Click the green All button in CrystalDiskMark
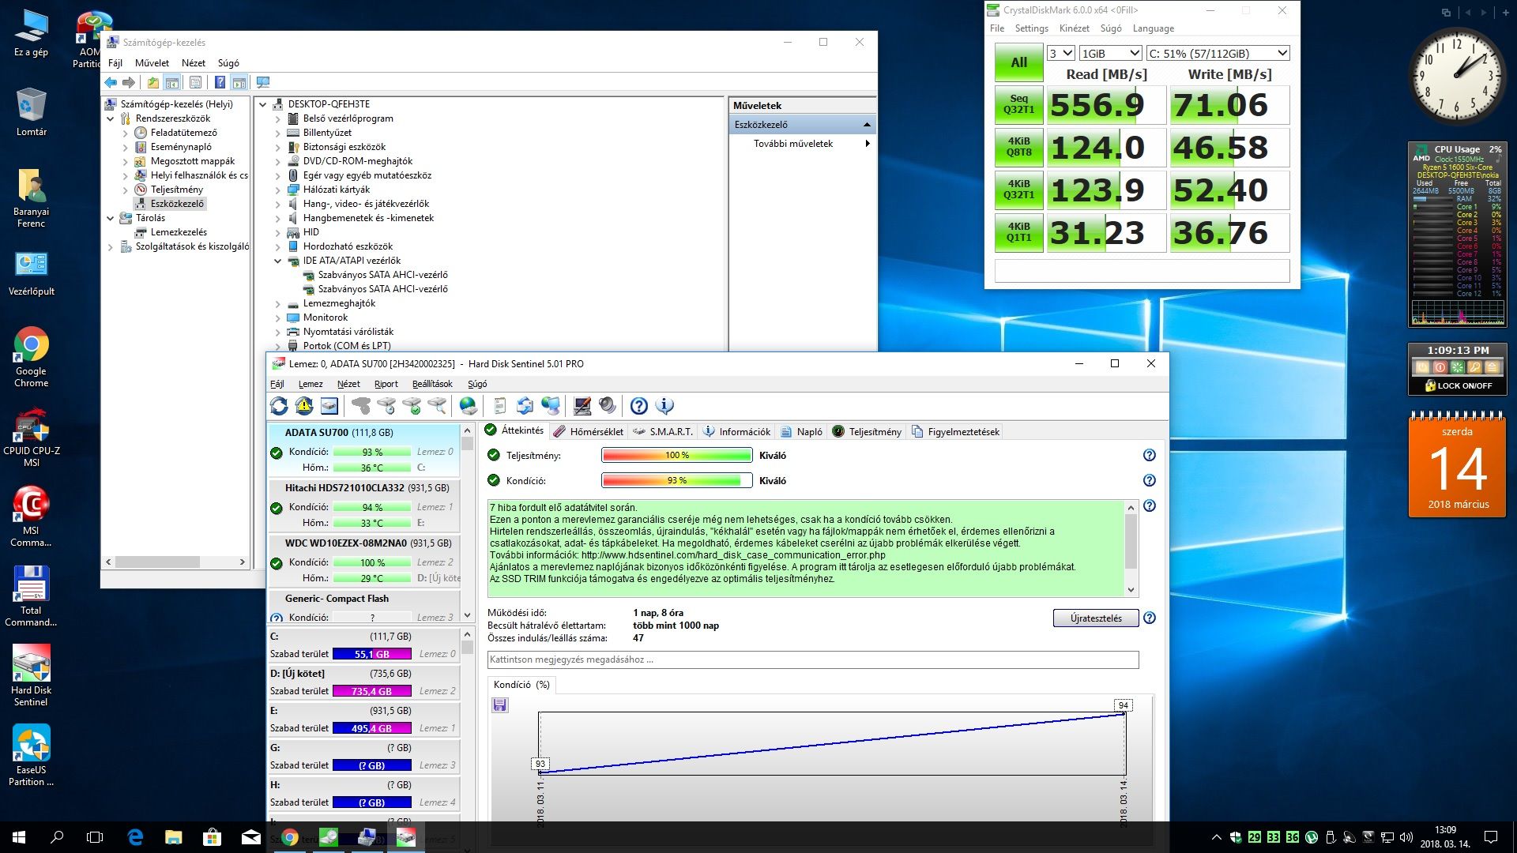1517x853 pixels. 1019,62
